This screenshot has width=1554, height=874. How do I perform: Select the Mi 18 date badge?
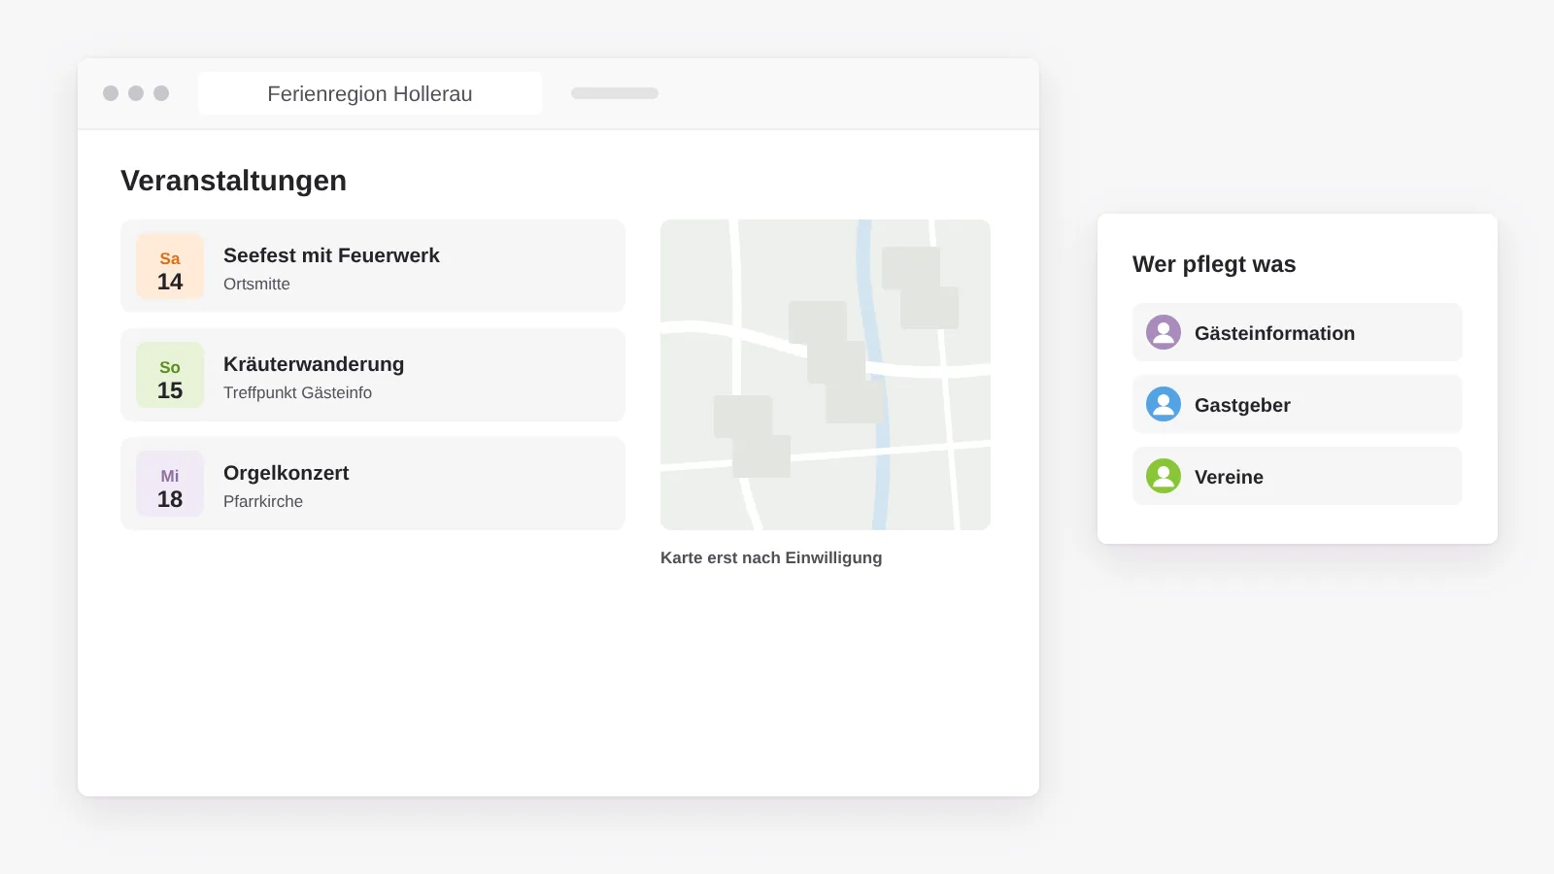[x=170, y=484]
